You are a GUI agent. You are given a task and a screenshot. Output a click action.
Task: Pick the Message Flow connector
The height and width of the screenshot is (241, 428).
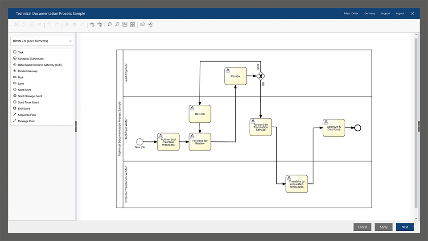26,121
